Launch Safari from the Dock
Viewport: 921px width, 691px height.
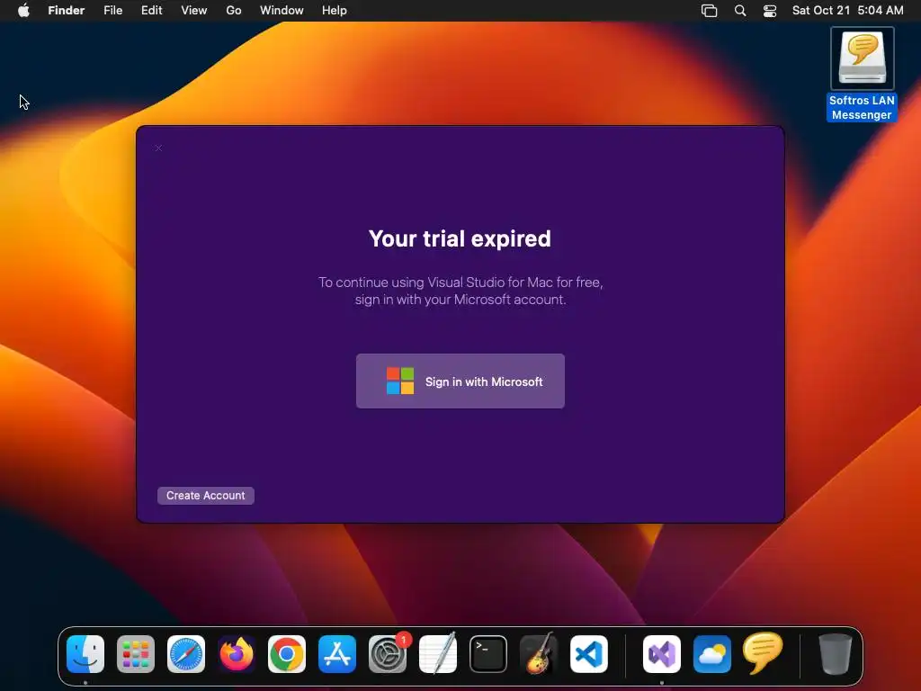(186, 654)
